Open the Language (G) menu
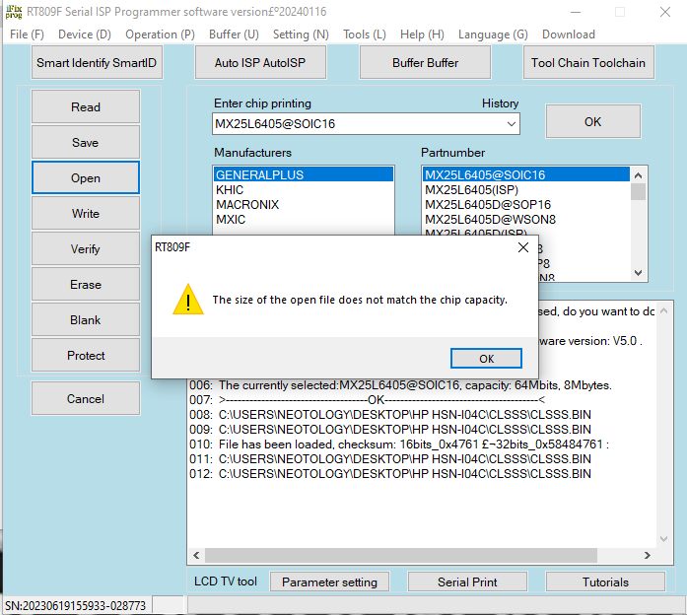This screenshot has width=687, height=615. [x=493, y=34]
